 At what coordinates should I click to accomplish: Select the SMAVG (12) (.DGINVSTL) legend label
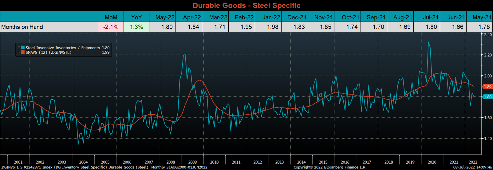pyautogui.click(x=49, y=53)
